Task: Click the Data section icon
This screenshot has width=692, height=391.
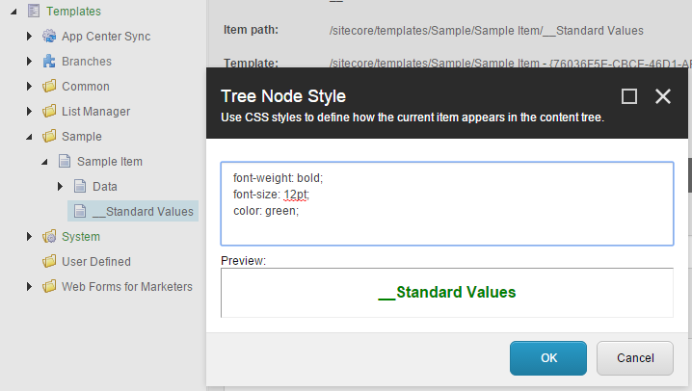Action: [80, 187]
